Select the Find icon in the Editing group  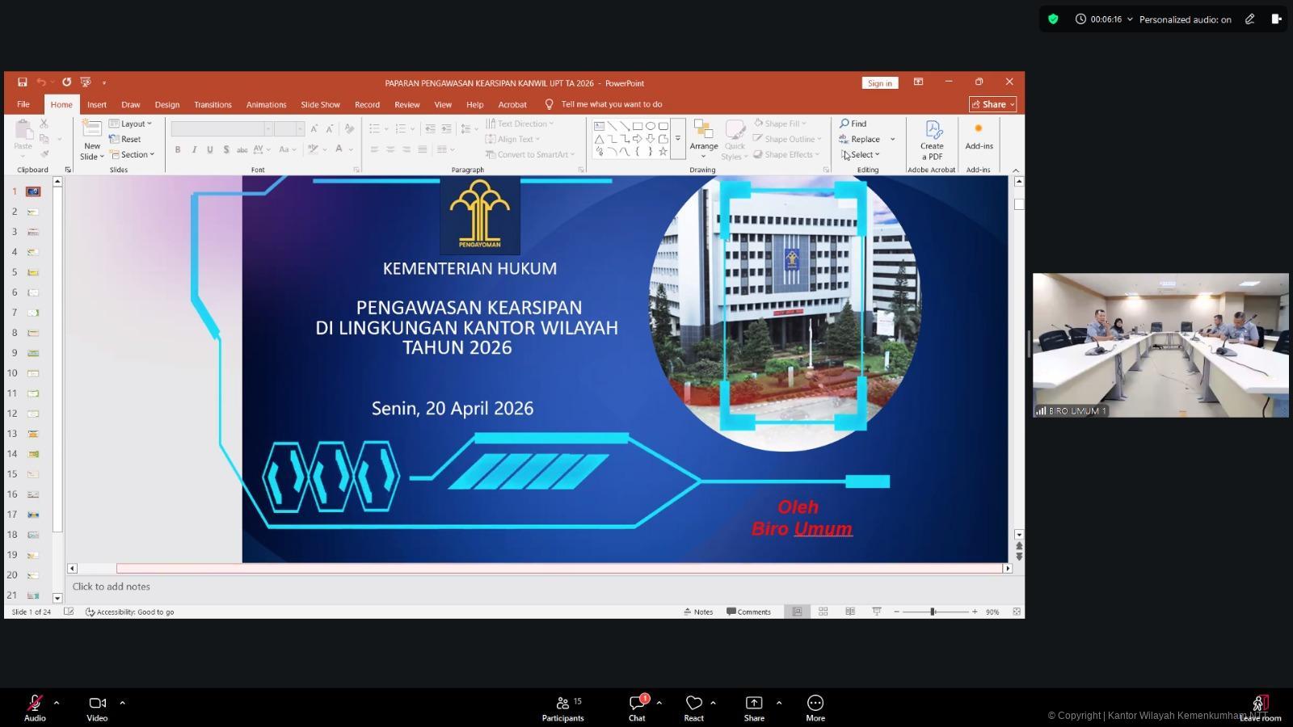coord(854,123)
